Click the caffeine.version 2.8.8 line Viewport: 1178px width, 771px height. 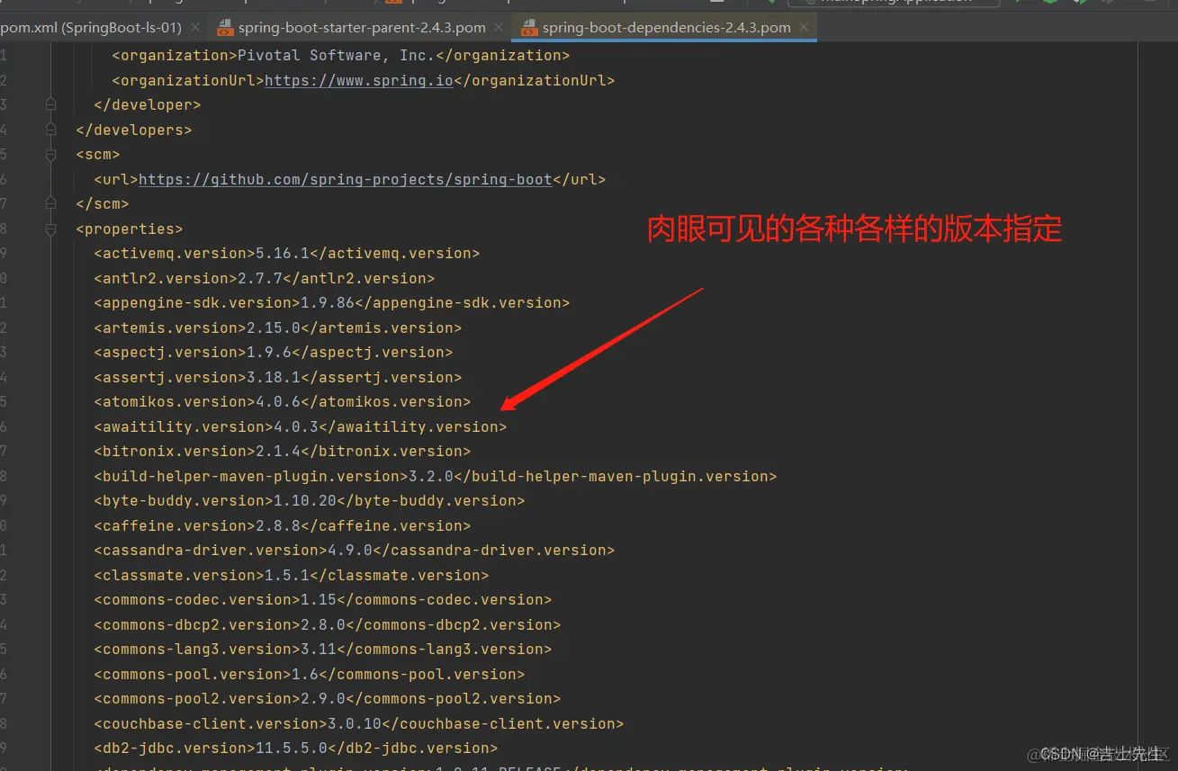[282, 525]
